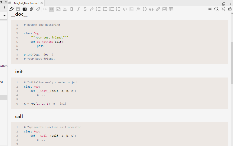Viewport: 233px width, 146px height.
Task: Insert a bulleted unordered list
Action: click(98, 9)
